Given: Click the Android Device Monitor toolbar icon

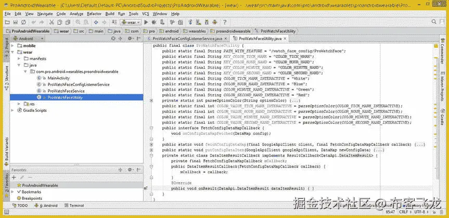Looking at the screenshot, I should (x=214, y=22).
